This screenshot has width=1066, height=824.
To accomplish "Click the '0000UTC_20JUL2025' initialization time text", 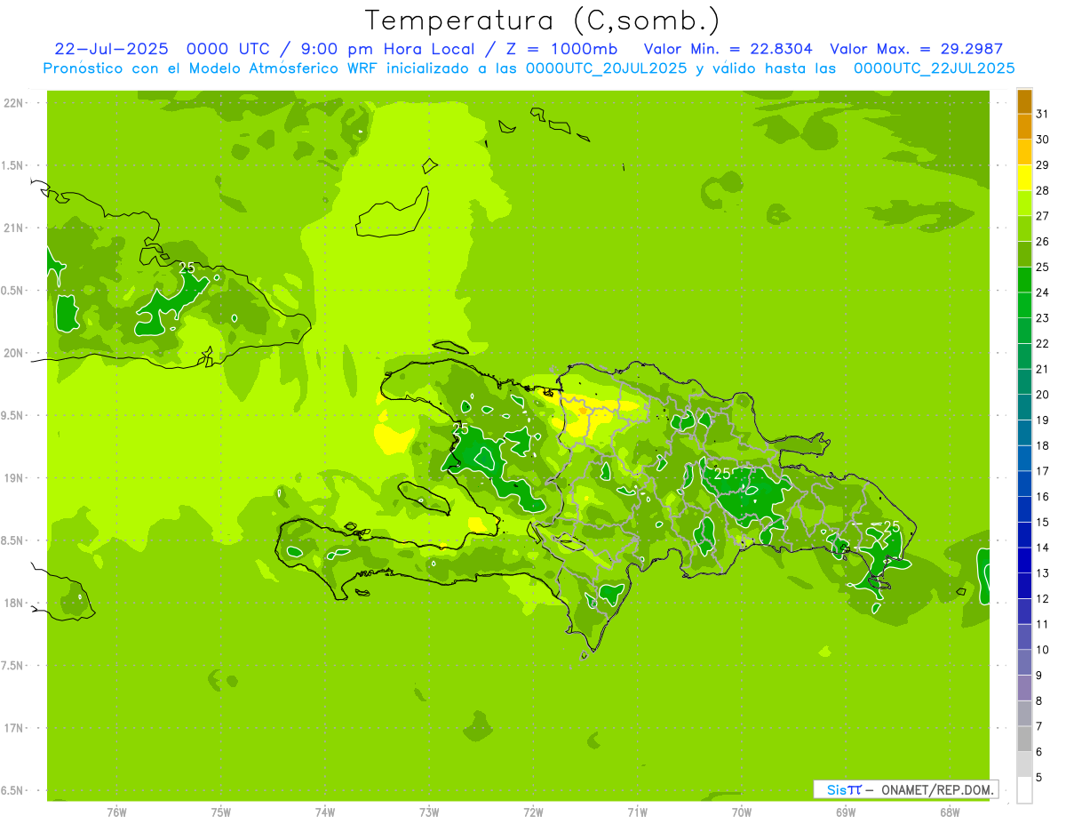I will coord(607,68).
